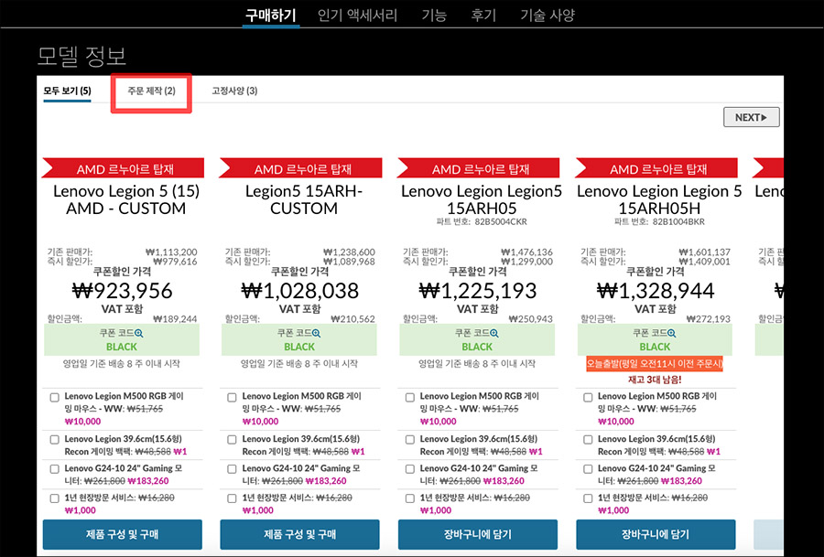Select 모두 보기 (5) filter tab
Screen dimensions: 824x557
67,91
